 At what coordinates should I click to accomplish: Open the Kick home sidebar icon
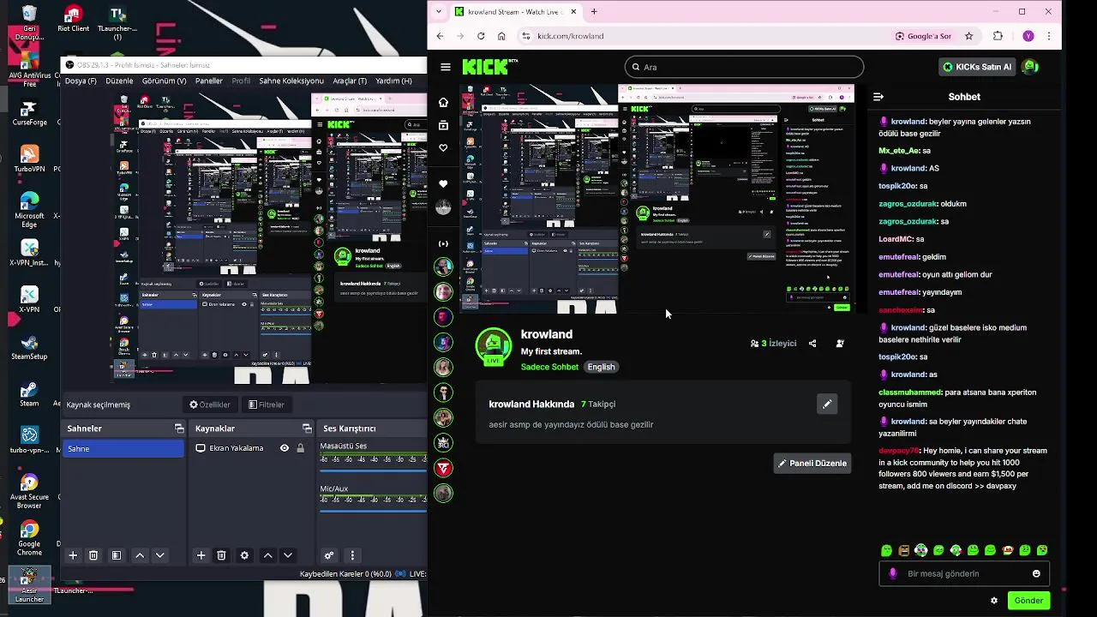coord(443,102)
